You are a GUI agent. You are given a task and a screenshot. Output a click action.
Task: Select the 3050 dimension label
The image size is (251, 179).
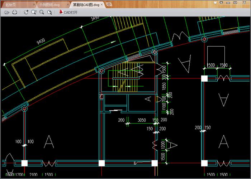142,120
